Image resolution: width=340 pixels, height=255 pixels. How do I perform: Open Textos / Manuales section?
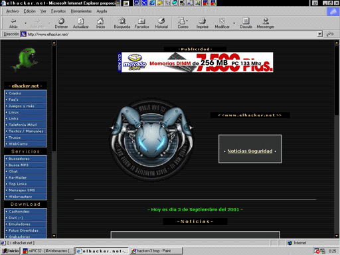click(x=25, y=131)
